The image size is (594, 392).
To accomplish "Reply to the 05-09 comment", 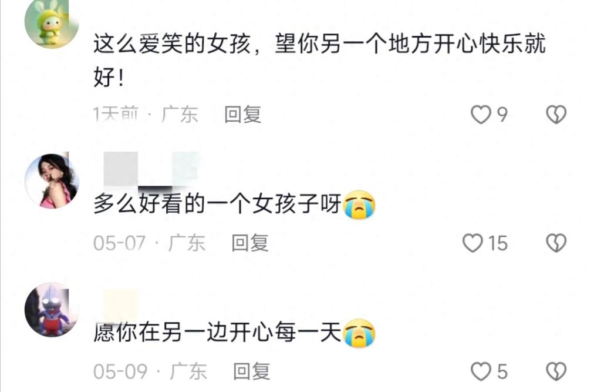I will [252, 371].
